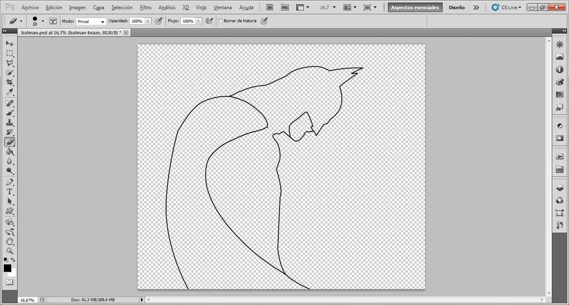Select the Brush tool
The image size is (569, 305).
(x=10, y=113)
